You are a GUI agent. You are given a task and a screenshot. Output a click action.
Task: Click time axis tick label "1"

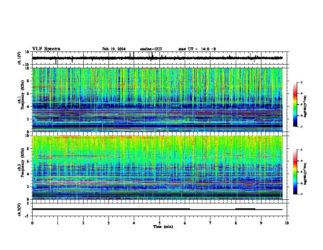(58, 223)
